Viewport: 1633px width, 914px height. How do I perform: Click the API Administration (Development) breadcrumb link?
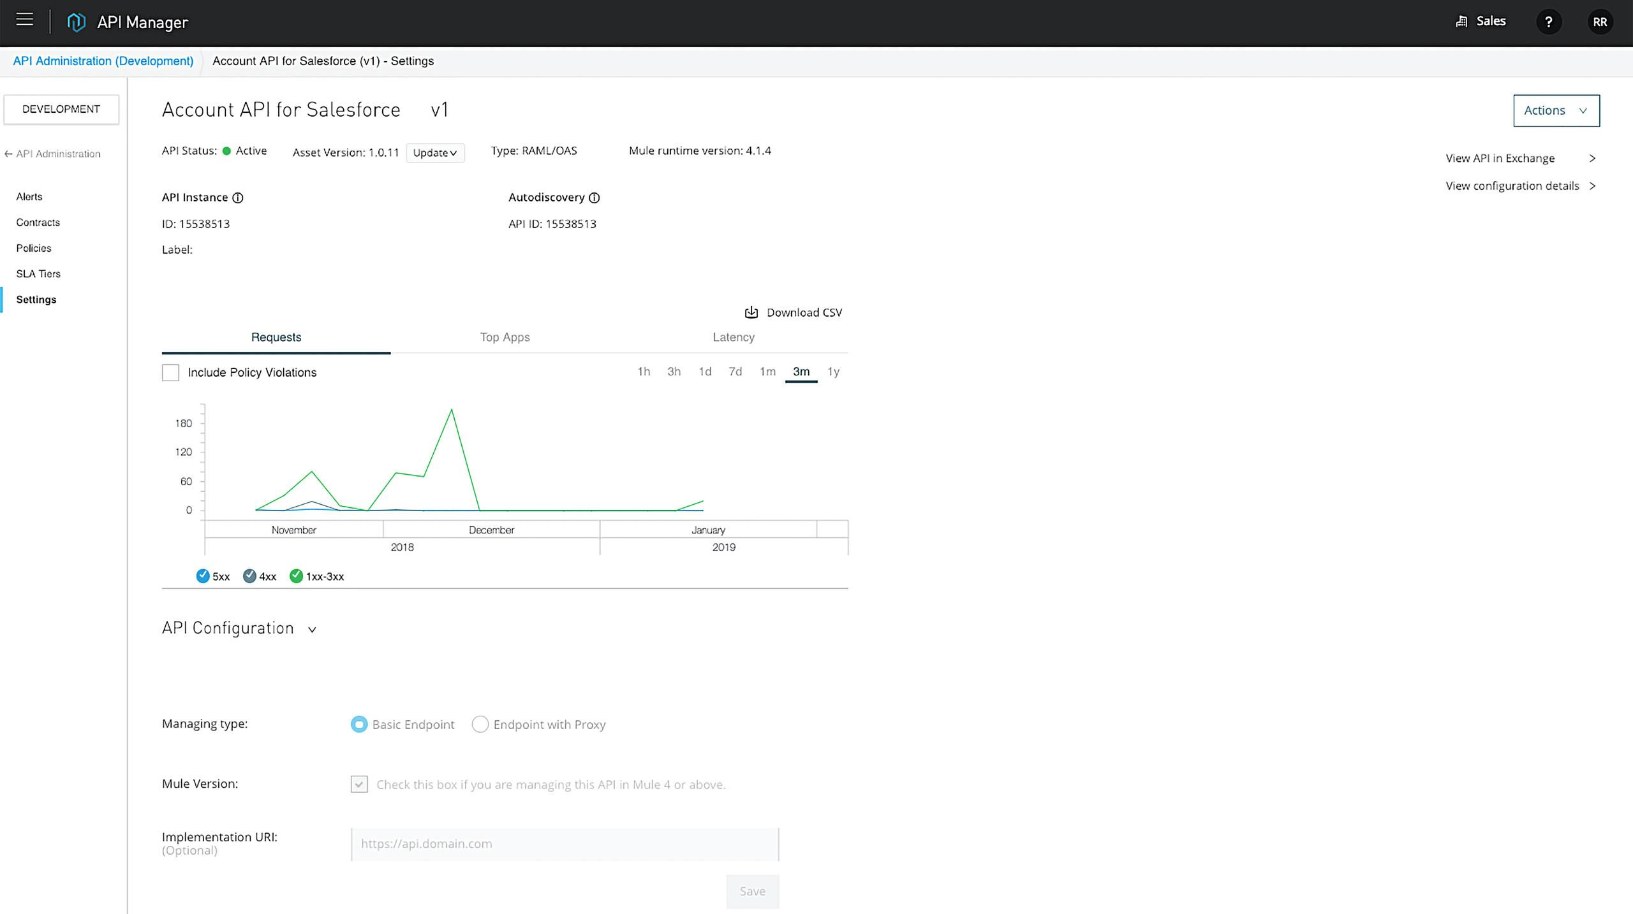103,61
